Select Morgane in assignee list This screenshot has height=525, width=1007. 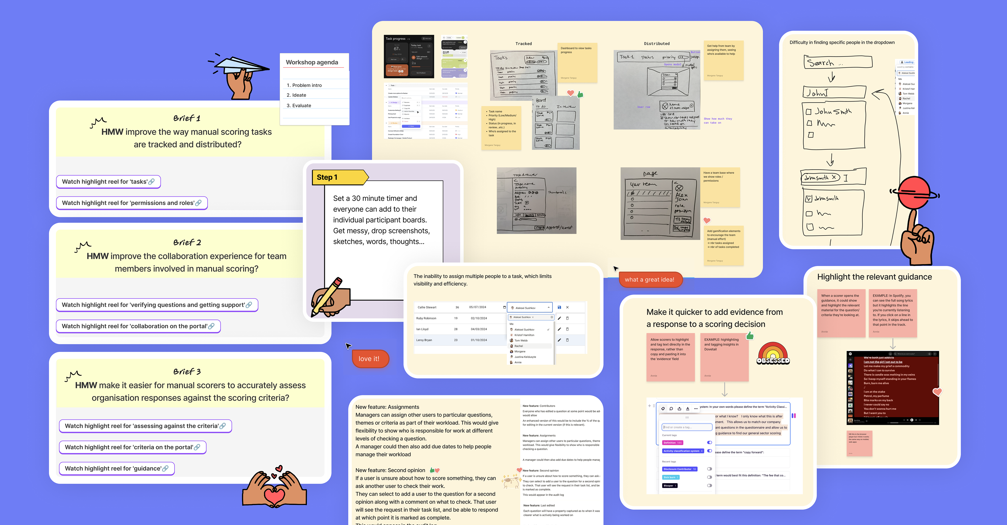pos(530,352)
